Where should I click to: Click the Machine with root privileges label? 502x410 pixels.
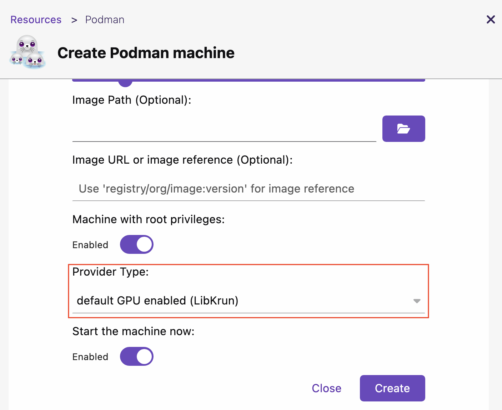pos(149,219)
